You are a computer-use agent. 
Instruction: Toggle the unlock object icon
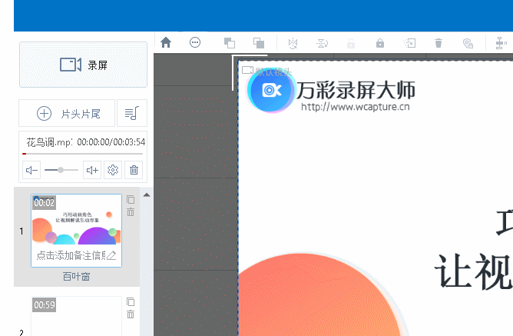coord(352,43)
